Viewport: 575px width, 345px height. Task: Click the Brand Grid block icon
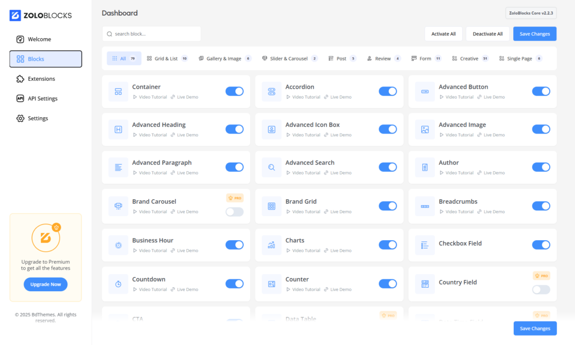(271, 206)
